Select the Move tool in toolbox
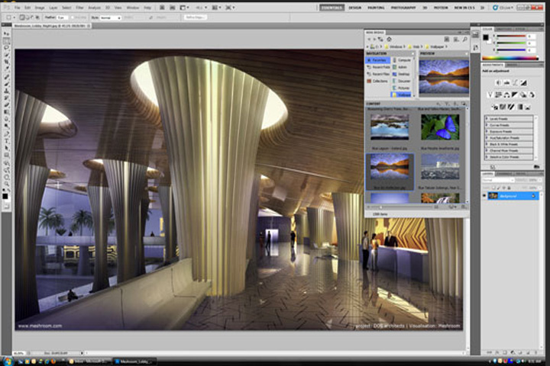The height and width of the screenshot is (366, 550). click(x=6, y=34)
